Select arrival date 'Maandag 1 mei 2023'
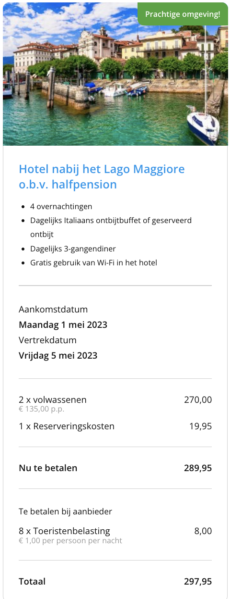The image size is (230, 599). click(63, 324)
